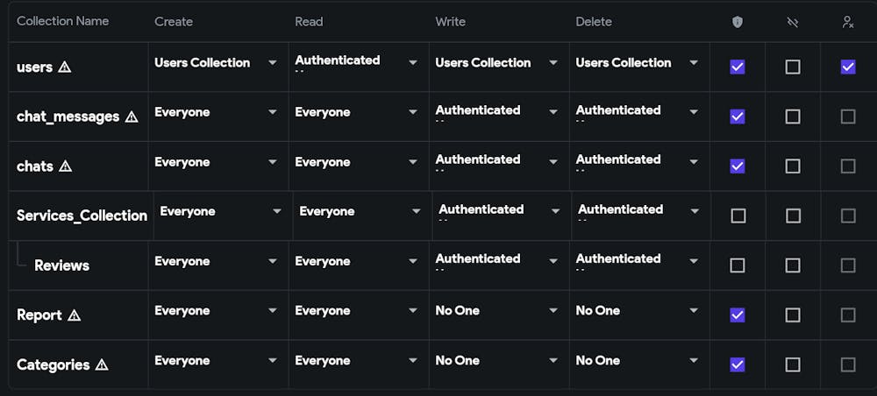This screenshot has height=396, width=877.
Task: Click the warning icon next to users
Action: click(64, 67)
